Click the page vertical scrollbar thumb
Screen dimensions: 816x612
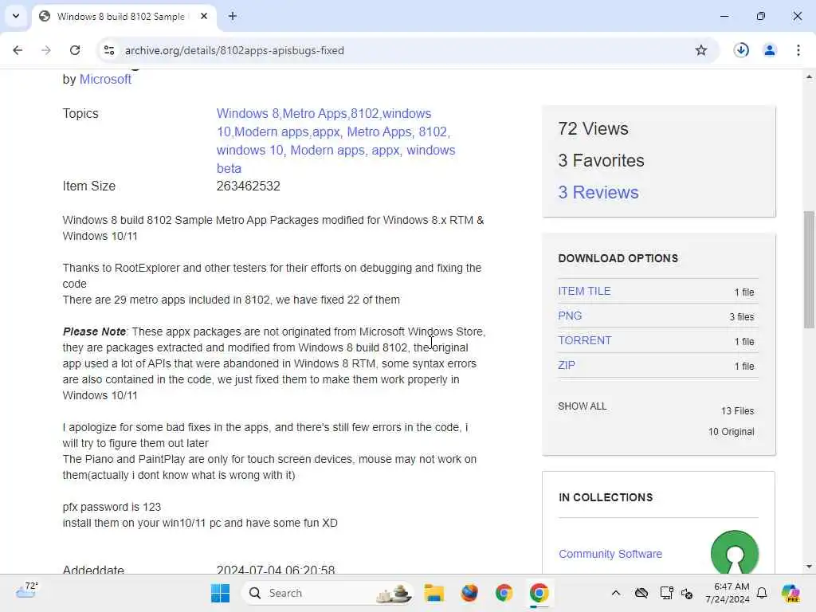pos(809,269)
